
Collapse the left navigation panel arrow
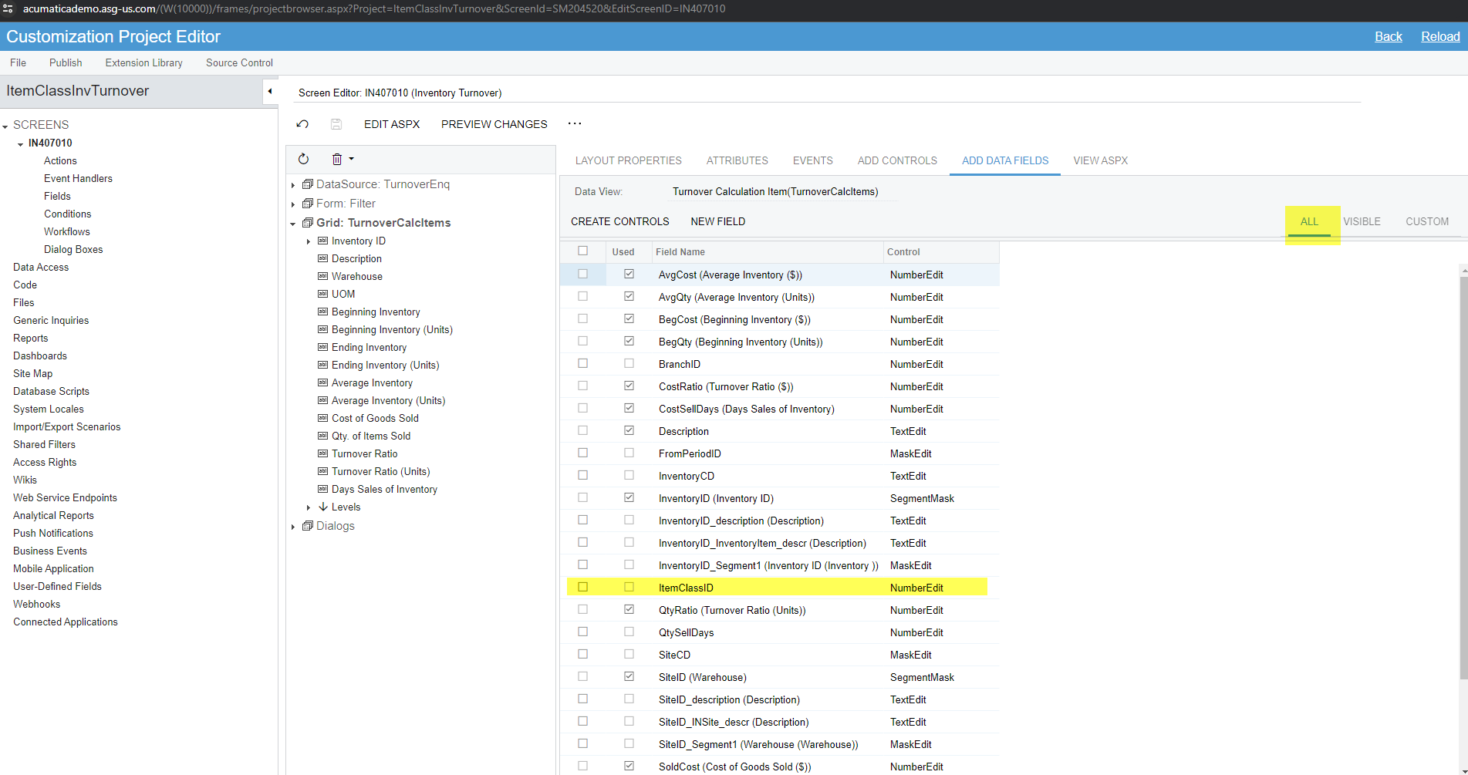point(270,91)
